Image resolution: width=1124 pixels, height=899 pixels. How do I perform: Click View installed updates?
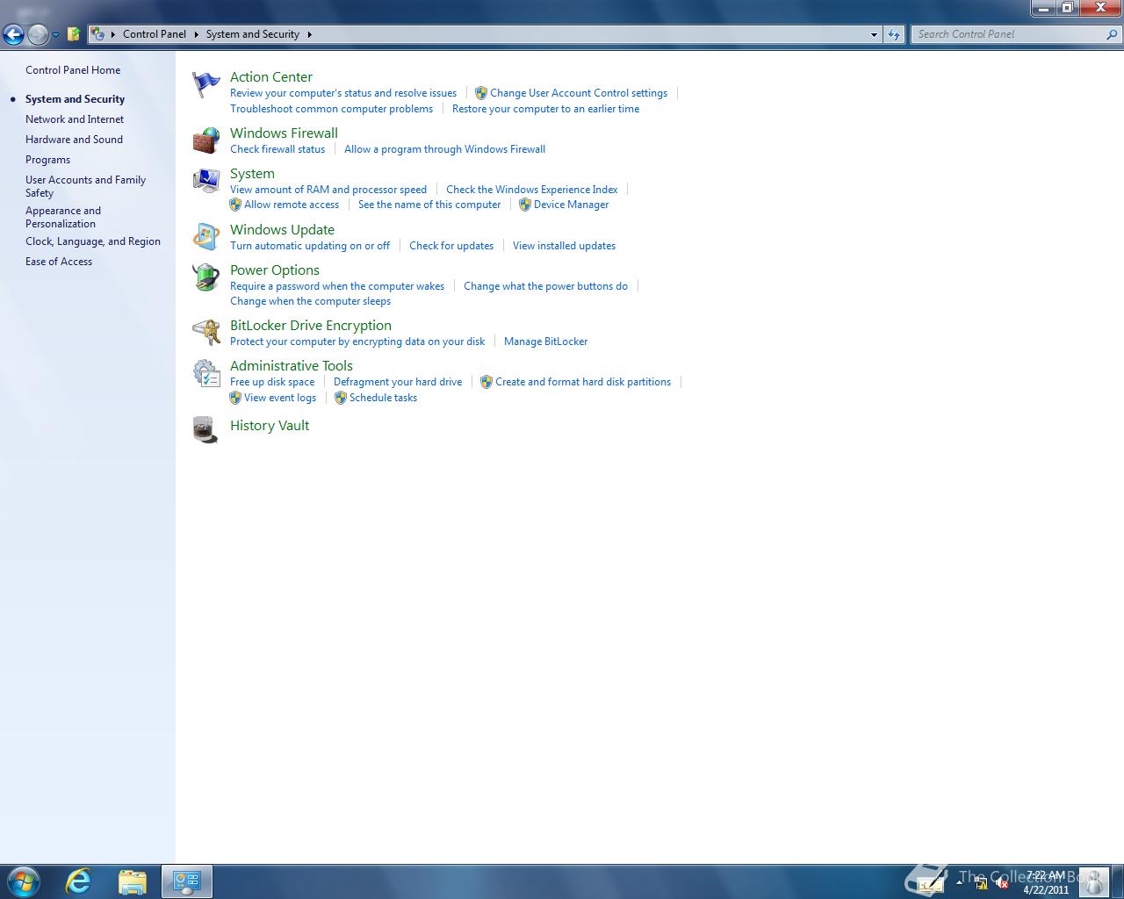pyautogui.click(x=564, y=246)
